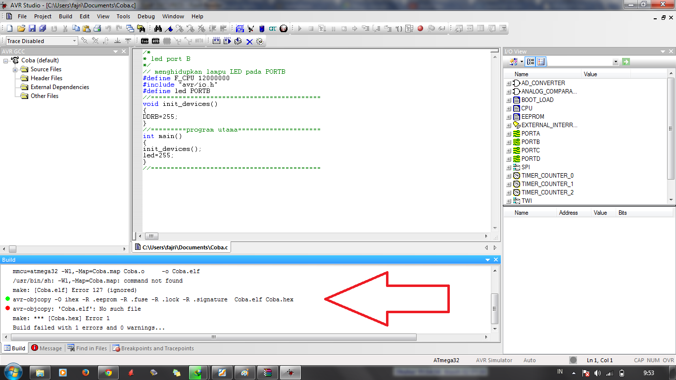Image resolution: width=676 pixels, height=380 pixels.
Task: Start debugging with the play icon
Action: point(300,28)
